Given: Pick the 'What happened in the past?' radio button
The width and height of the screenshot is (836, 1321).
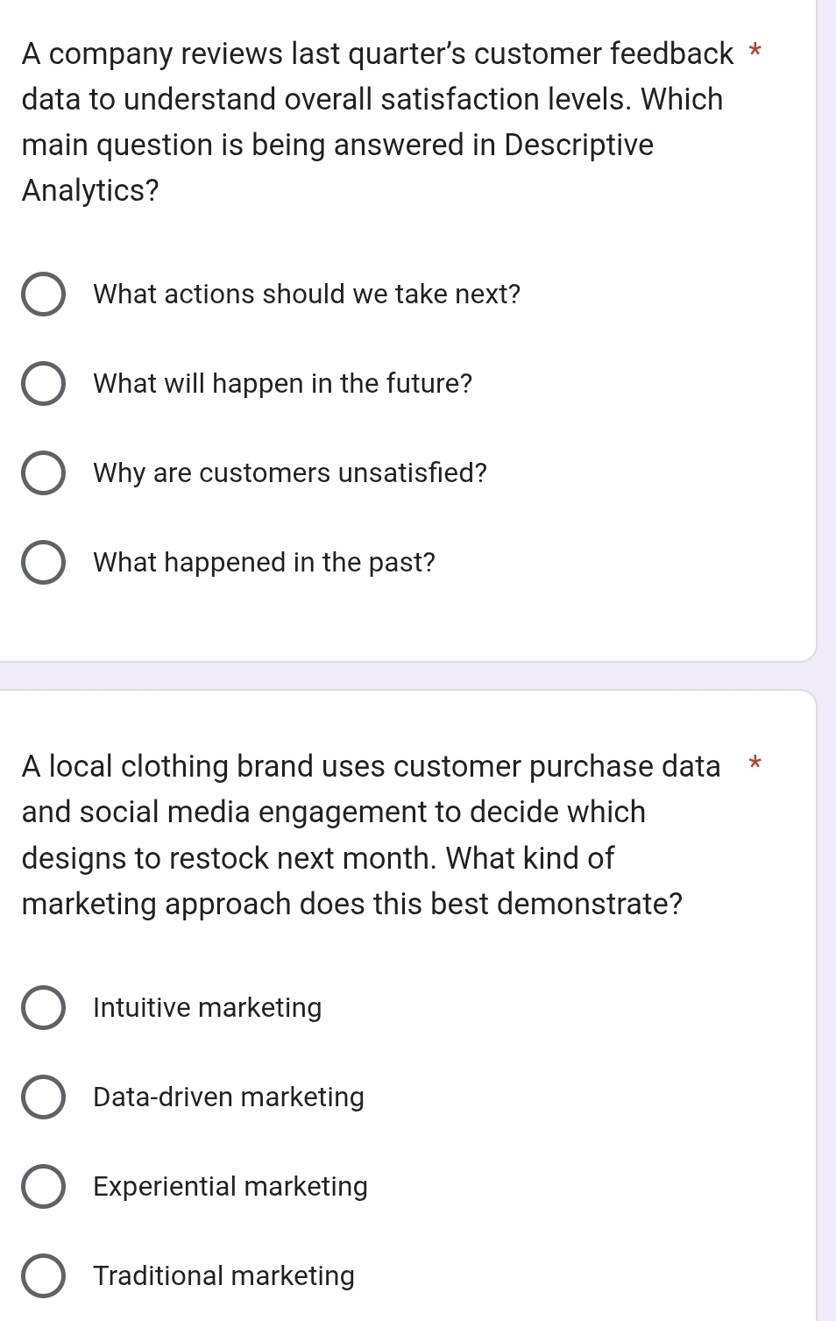Looking at the screenshot, I should [42, 563].
